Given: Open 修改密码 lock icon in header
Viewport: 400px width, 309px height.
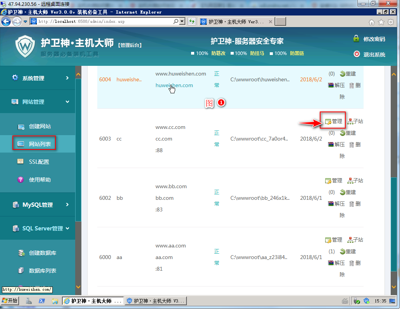Looking at the screenshot, I should click(356, 39).
